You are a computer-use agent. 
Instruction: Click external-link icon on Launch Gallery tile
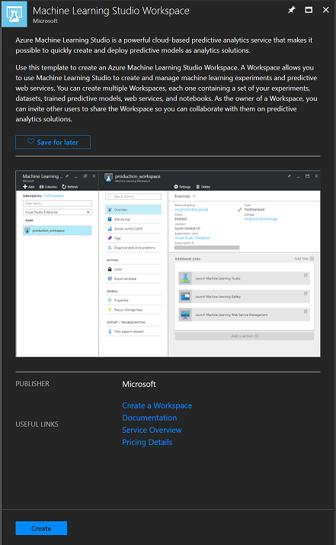coord(306,293)
